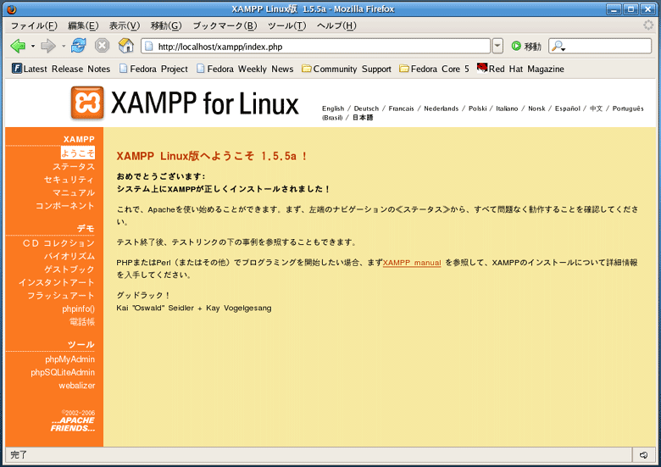Launch phpSQLiteAdmin from the tools list

click(63, 373)
